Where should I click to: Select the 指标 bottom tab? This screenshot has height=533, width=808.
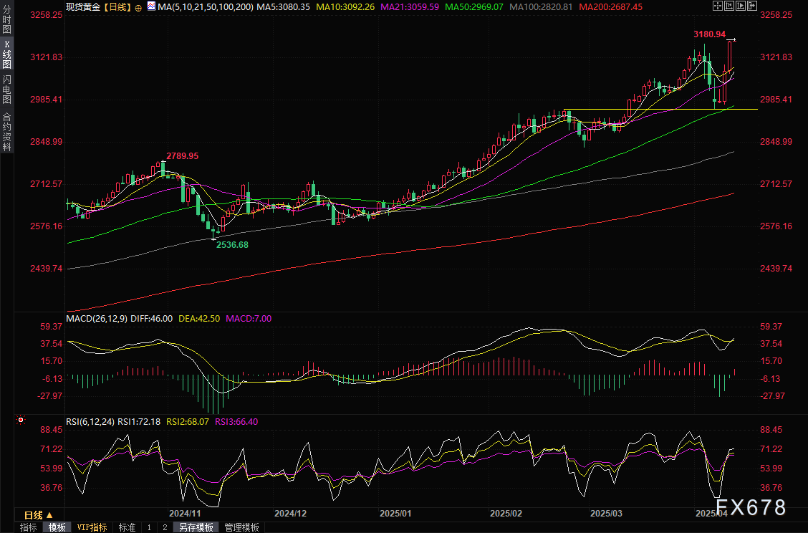coord(29,527)
